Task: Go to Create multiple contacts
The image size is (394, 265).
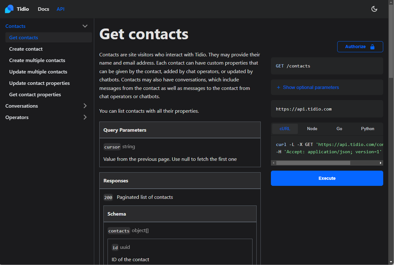Action: pos(37,60)
